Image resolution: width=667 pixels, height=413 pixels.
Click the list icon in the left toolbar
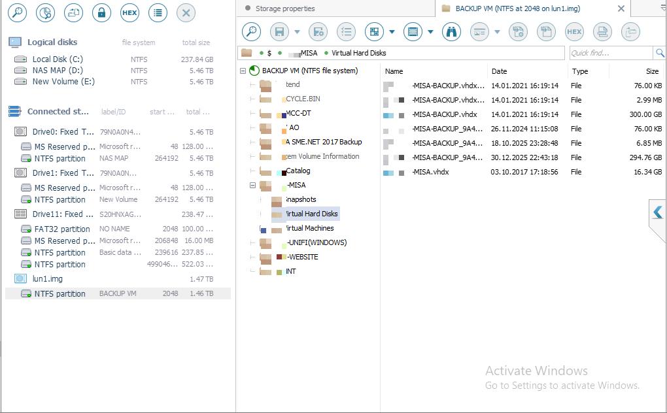(x=158, y=13)
